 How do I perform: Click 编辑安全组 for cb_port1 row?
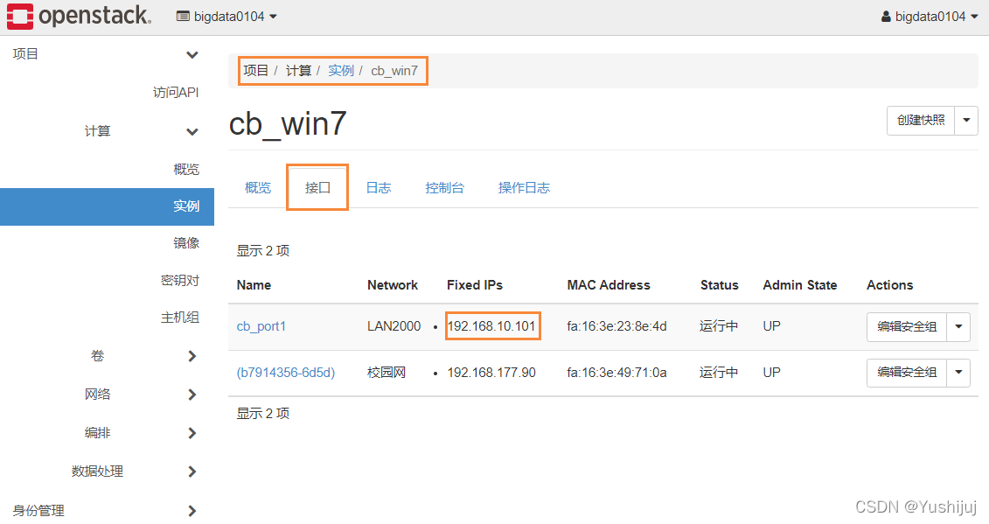[x=907, y=327]
